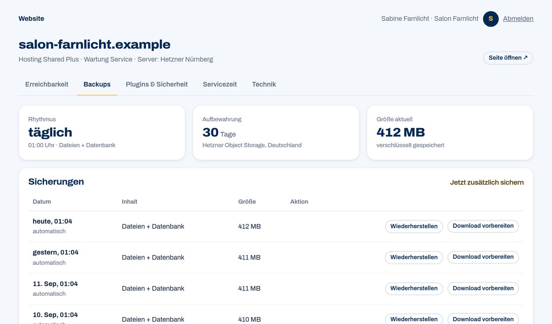Click the hosting info line with Hetzner Nürnberg
Viewport: 552px width, 324px height.
pos(116,59)
